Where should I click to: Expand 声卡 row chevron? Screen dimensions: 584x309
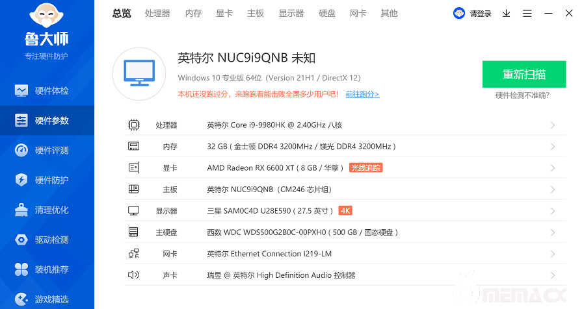(553, 275)
